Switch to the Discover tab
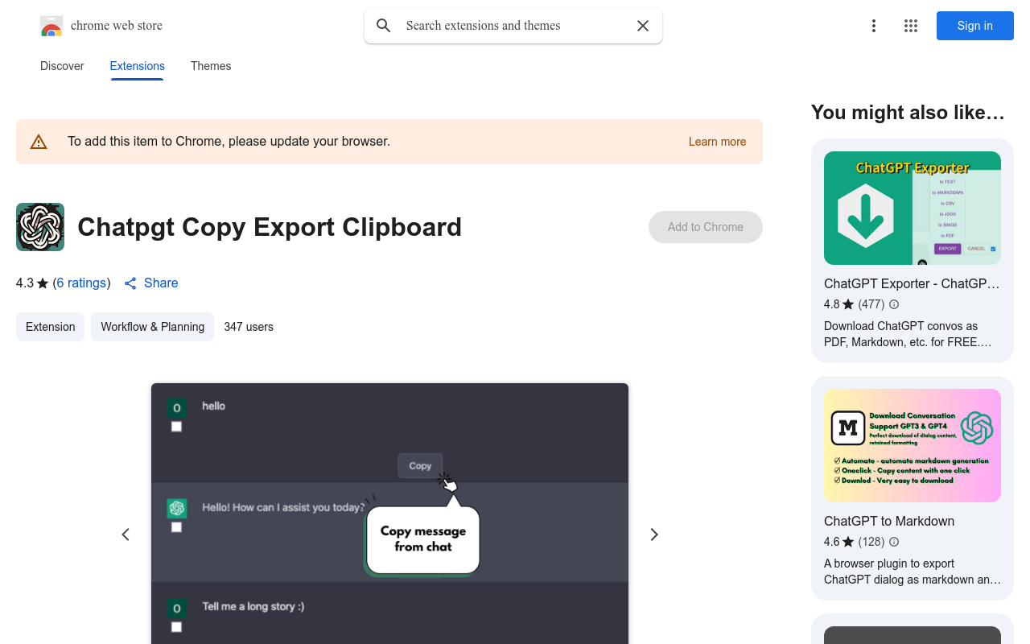This screenshot has height=644, width=1030. (62, 66)
